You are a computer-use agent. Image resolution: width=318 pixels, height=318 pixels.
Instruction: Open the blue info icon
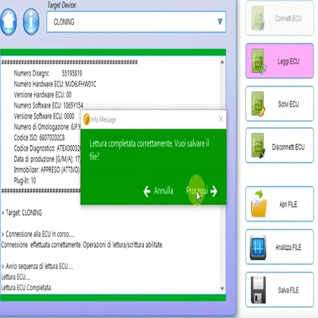pyautogui.click(x=31, y=22)
